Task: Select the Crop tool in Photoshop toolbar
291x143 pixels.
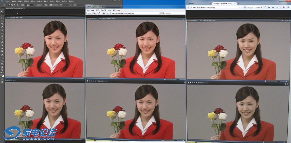Action: click(2, 24)
